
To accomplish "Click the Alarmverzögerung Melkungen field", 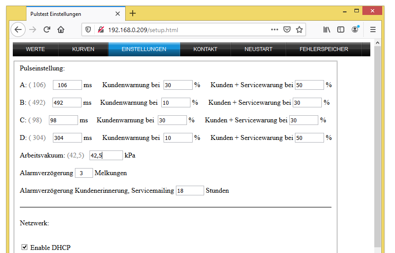I will coord(84,173).
